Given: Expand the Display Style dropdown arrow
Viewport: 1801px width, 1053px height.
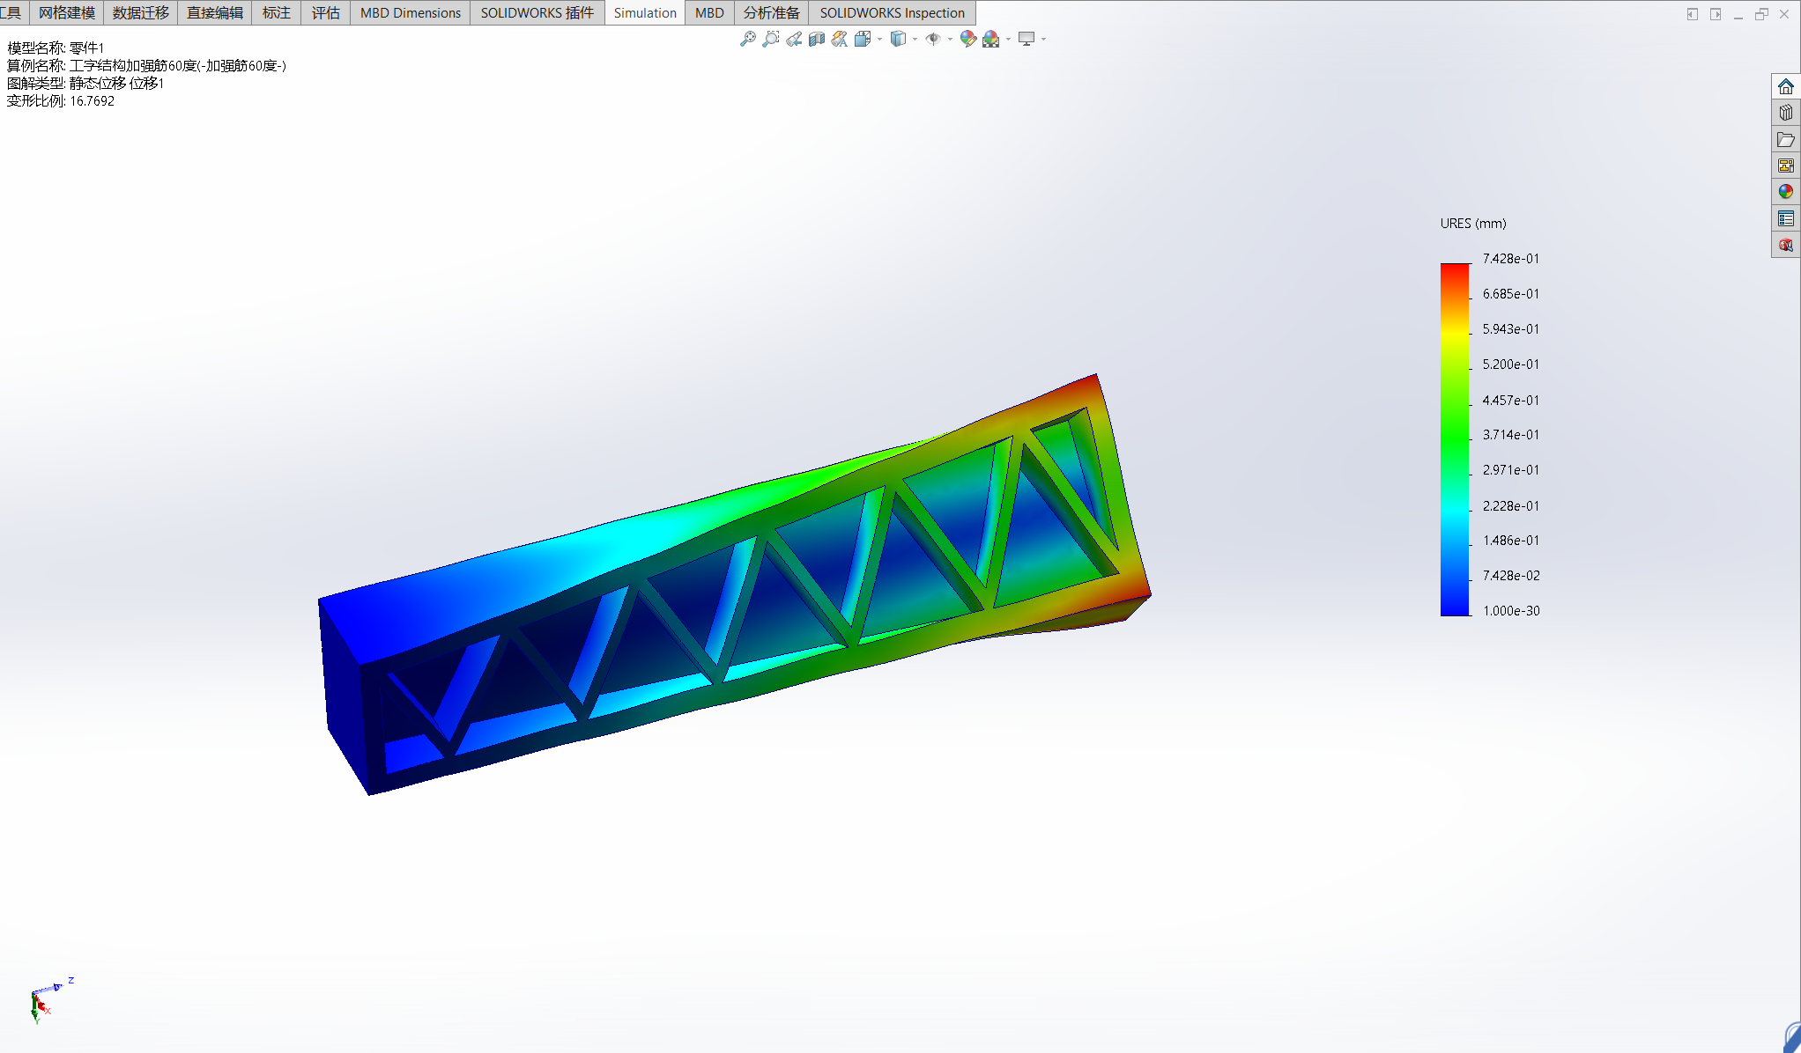Looking at the screenshot, I should click(915, 39).
